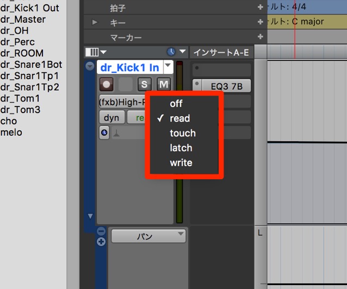This screenshot has width=347, height=289.
Task: Select dr_Snare1Bot in the track list
Action: tap(31, 65)
